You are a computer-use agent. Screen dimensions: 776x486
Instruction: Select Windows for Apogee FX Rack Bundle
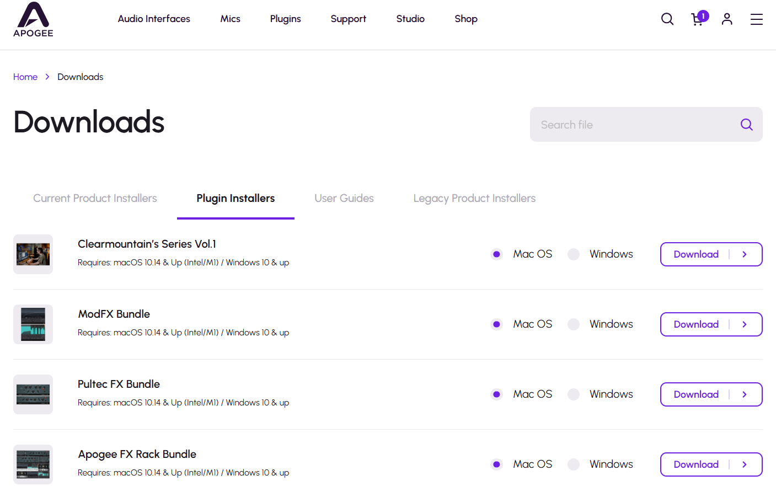coord(574,464)
